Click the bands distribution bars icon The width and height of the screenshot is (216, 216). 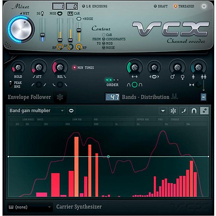click(175, 97)
